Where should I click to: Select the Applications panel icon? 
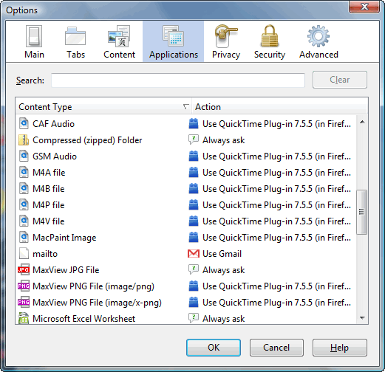(x=173, y=36)
